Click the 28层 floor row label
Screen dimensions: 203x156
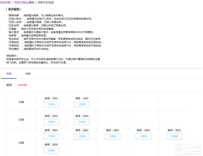21,143
